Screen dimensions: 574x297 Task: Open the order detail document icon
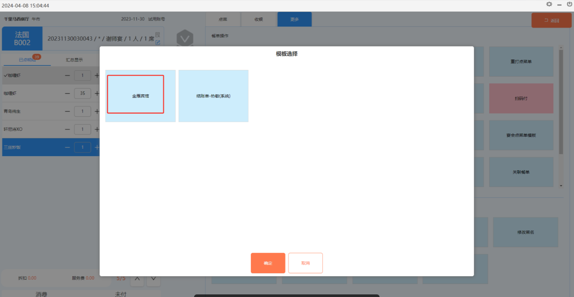(x=158, y=35)
